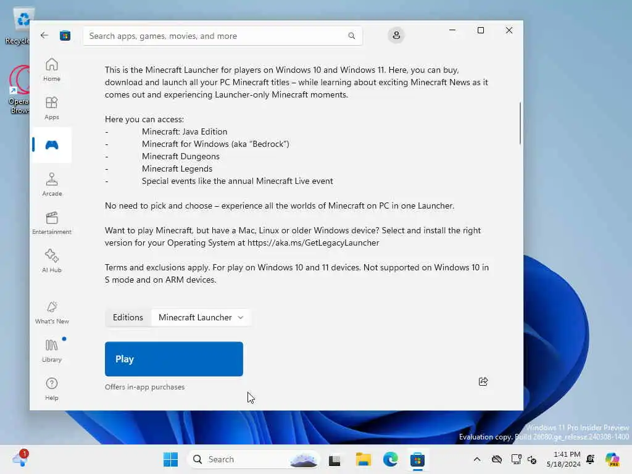The image size is (632, 474).
Task: Select the Gaming controller icon
Action: click(52, 144)
